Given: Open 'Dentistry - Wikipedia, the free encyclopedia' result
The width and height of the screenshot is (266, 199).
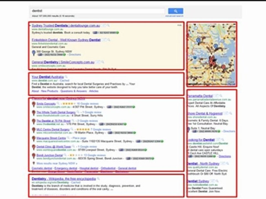Looking at the screenshot, I should tap(64, 179).
